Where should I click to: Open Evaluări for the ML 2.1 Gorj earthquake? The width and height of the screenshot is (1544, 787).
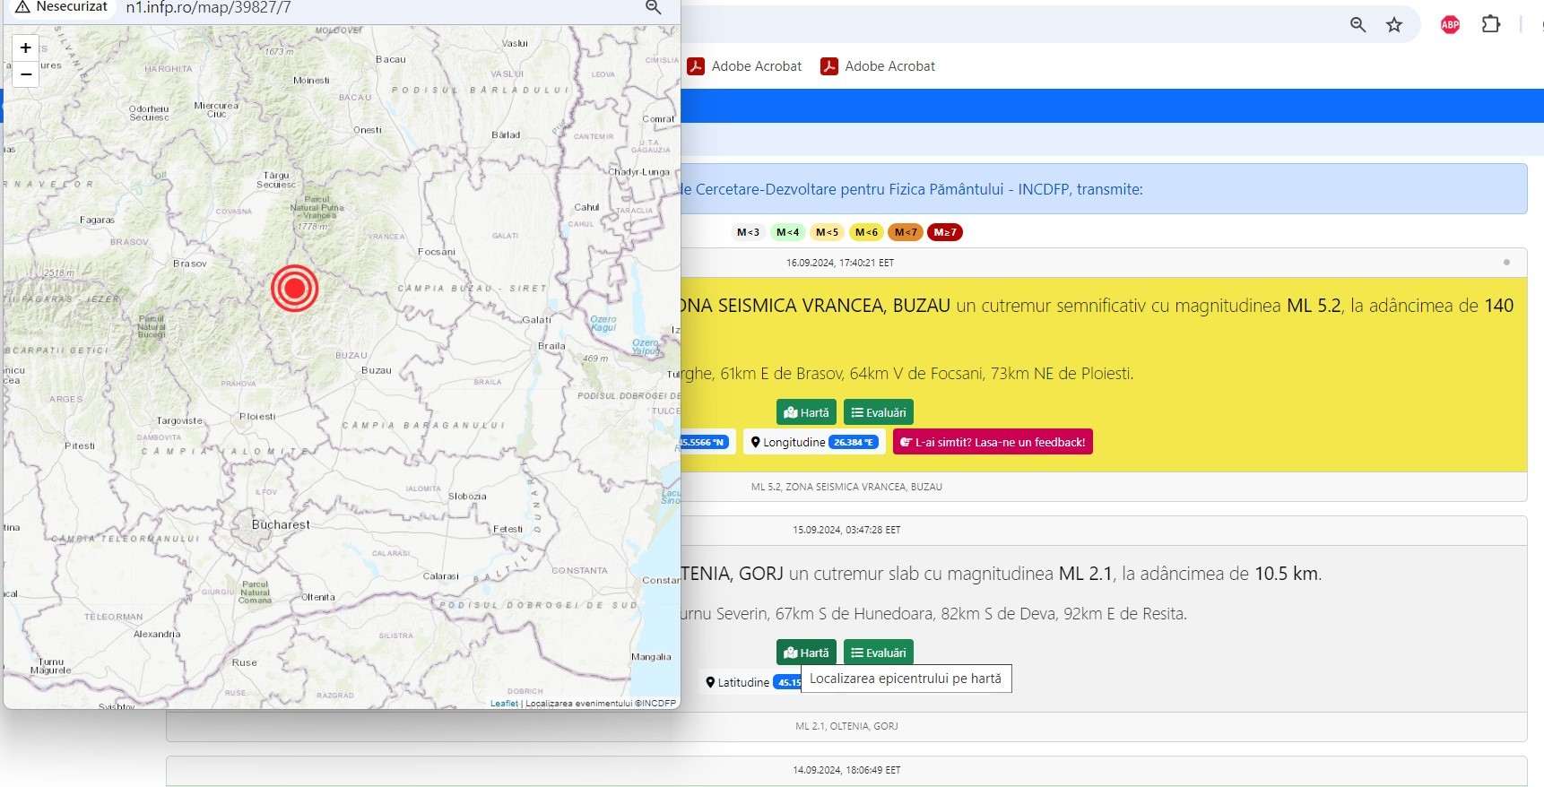click(878, 653)
